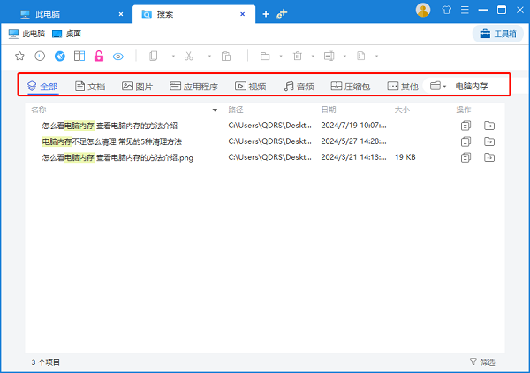Click the shirt skin icon in title bar
530x373 pixels.
[447, 11]
